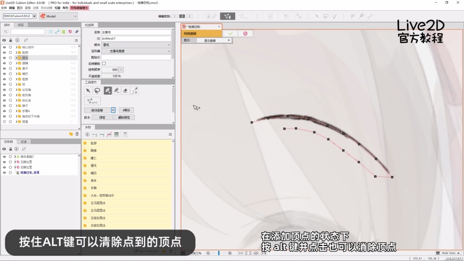
Task: Open the 显示 menu
Action: (x=20, y=8)
